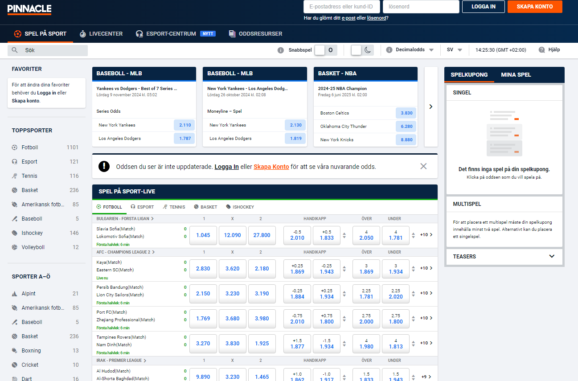Dismiss the odds not updated notice
This screenshot has width=578, height=381.
click(x=423, y=166)
